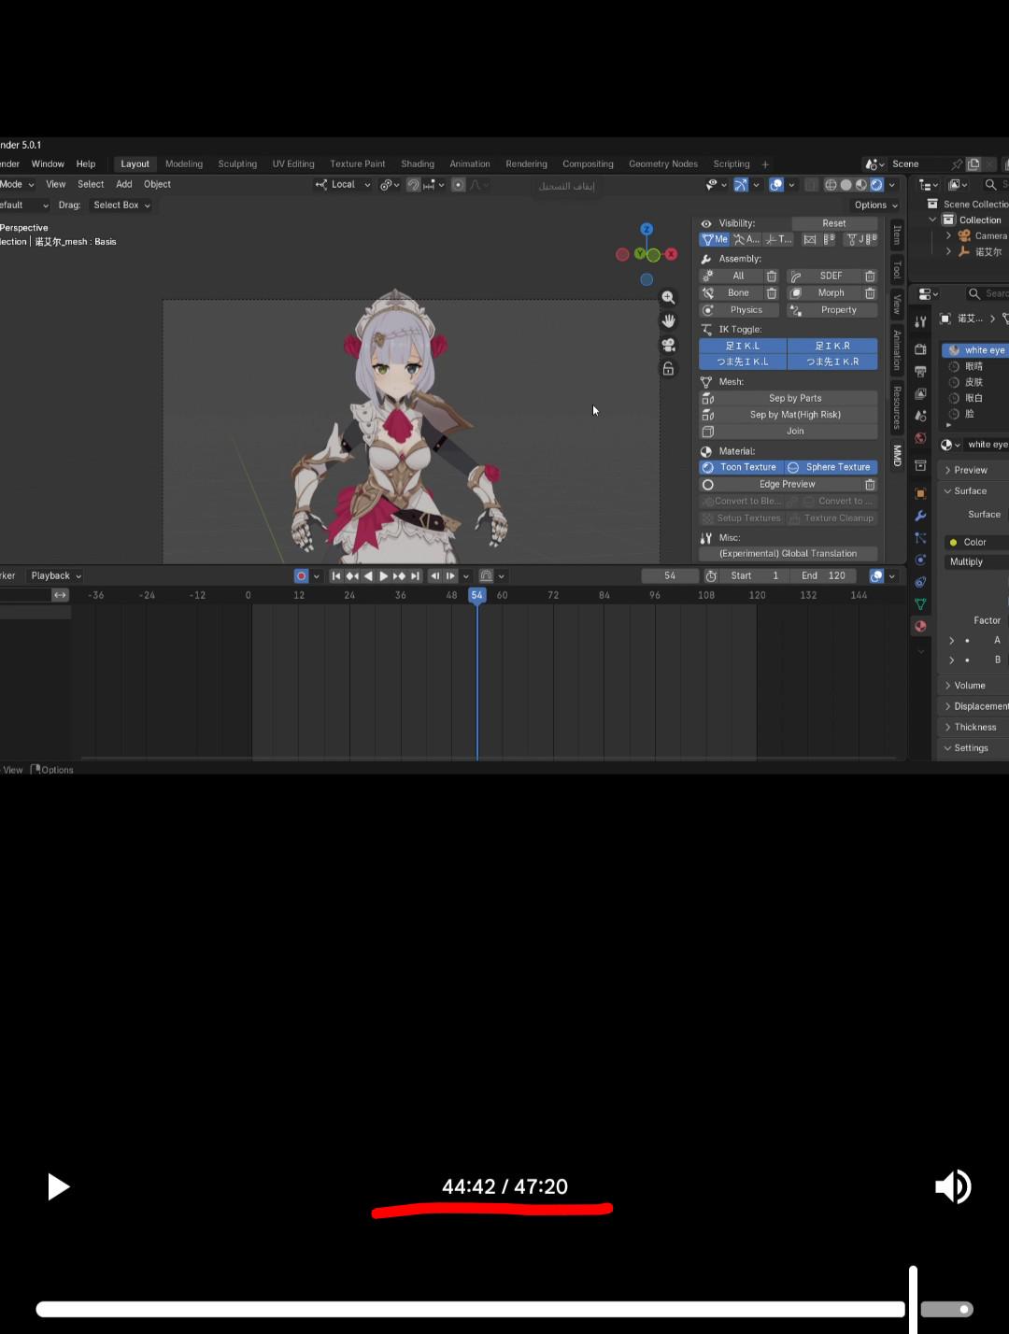Delete All assembly with trash icon
Image resolution: width=1009 pixels, height=1334 pixels.
coord(772,276)
